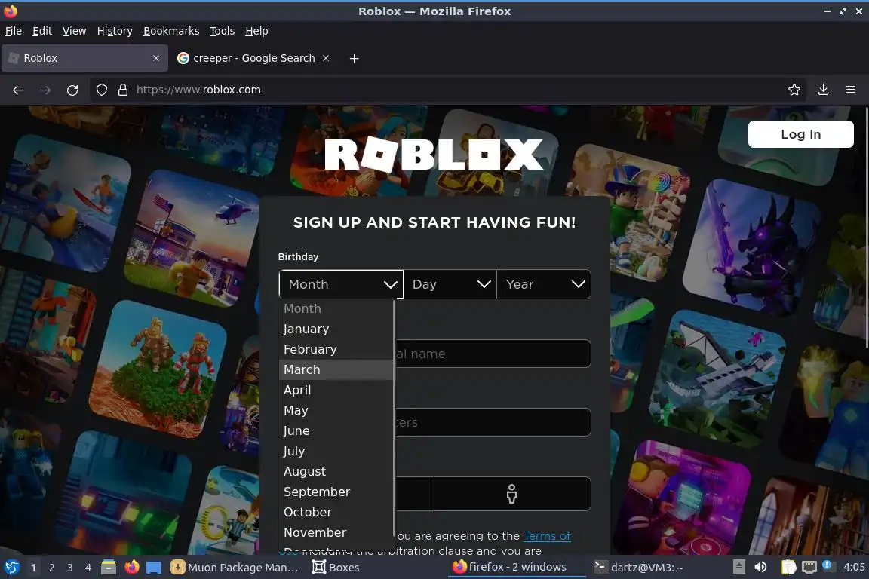Switch to virtual desktop 2
Screen dimensions: 869x579
coord(51,568)
